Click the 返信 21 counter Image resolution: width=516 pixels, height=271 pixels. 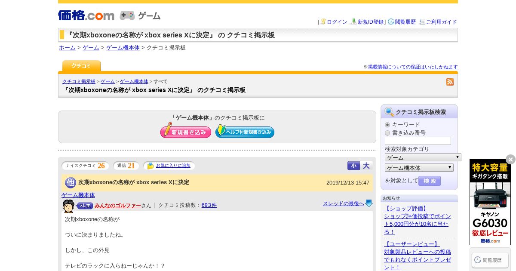[126, 166]
